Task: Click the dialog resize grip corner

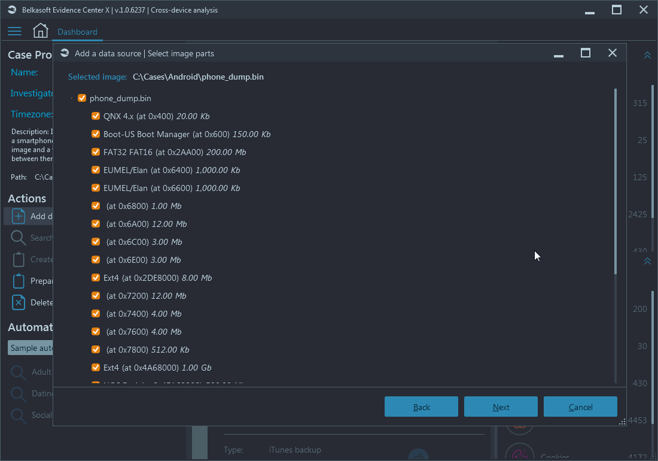Action: (622, 422)
